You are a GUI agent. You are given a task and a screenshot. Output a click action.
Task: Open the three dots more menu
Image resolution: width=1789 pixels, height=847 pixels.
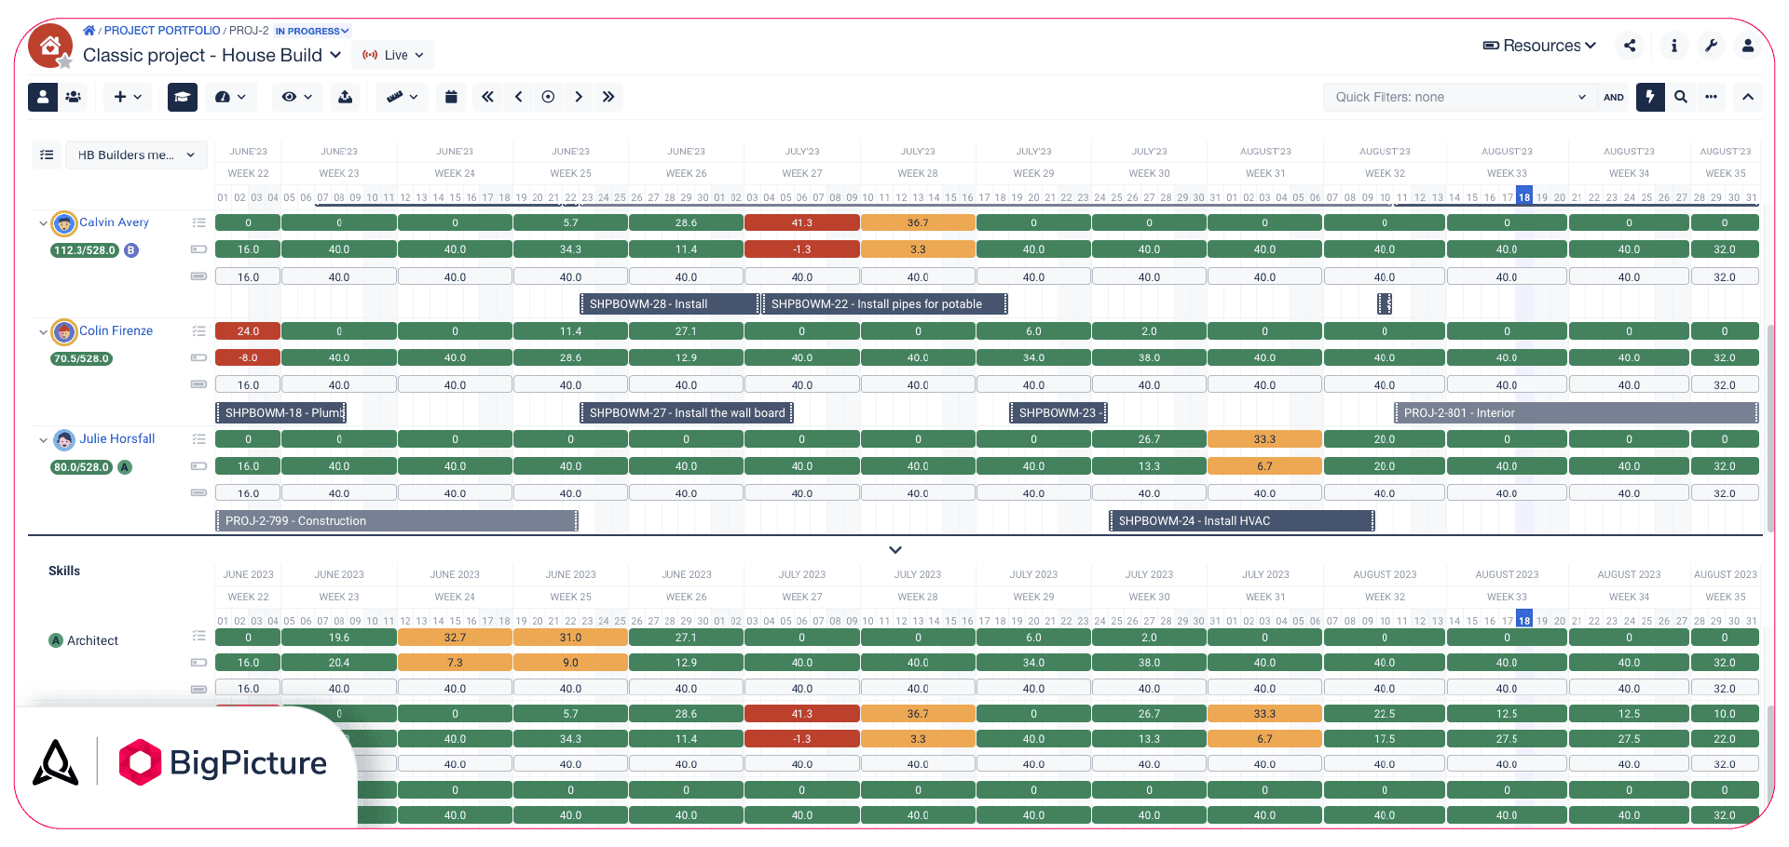click(x=1712, y=97)
